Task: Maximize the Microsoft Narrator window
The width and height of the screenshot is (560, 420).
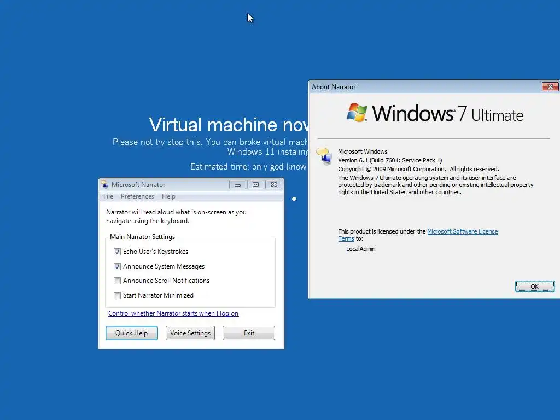Action: click(x=255, y=185)
